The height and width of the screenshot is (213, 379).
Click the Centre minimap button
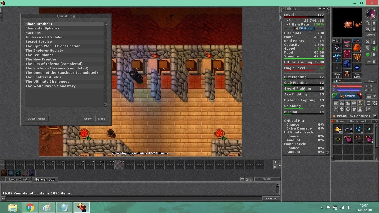tap(371, 34)
